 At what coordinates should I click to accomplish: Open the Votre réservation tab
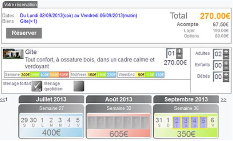point(20,5)
